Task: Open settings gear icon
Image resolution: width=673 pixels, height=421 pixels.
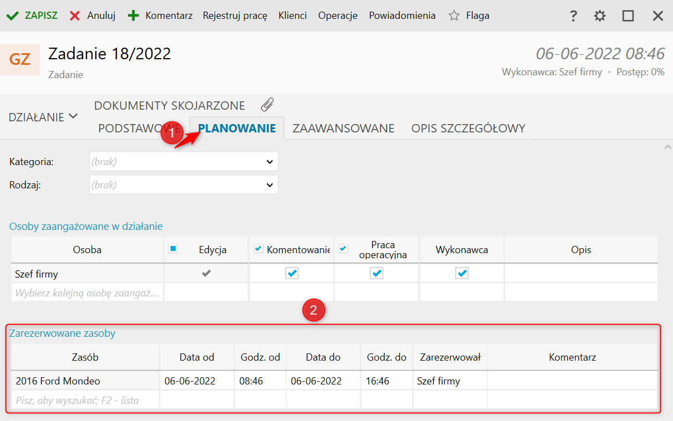Action: point(600,16)
